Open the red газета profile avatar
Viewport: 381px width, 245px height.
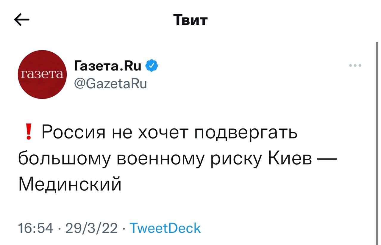point(43,74)
